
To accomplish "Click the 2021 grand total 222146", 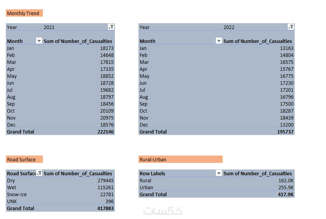I will coord(106,132).
